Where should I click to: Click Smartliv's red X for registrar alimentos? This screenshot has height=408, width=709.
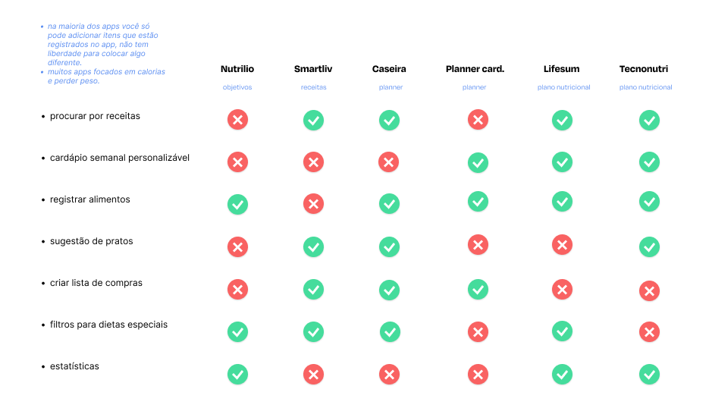click(313, 204)
